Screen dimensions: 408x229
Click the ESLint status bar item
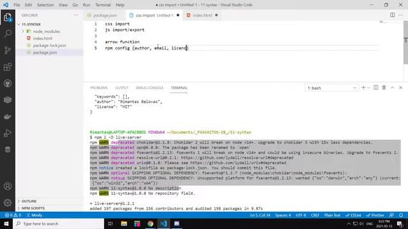tap(353, 215)
